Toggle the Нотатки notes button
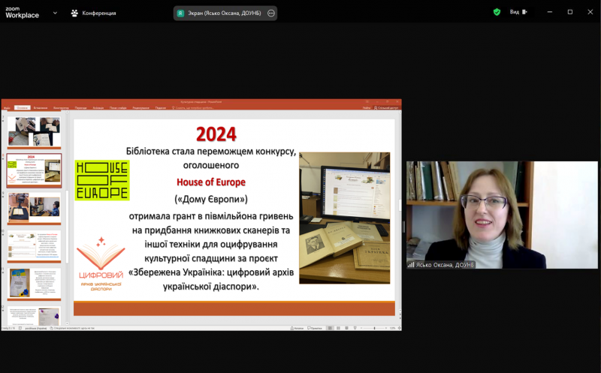This screenshot has height=373, width=601. point(297,328)
